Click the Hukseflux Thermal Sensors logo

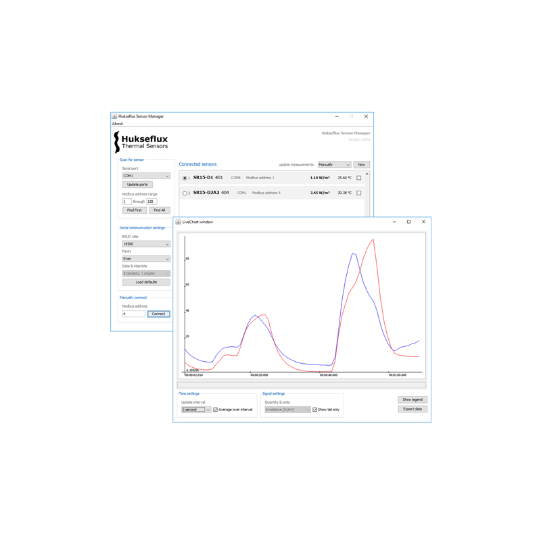(141, 141)
